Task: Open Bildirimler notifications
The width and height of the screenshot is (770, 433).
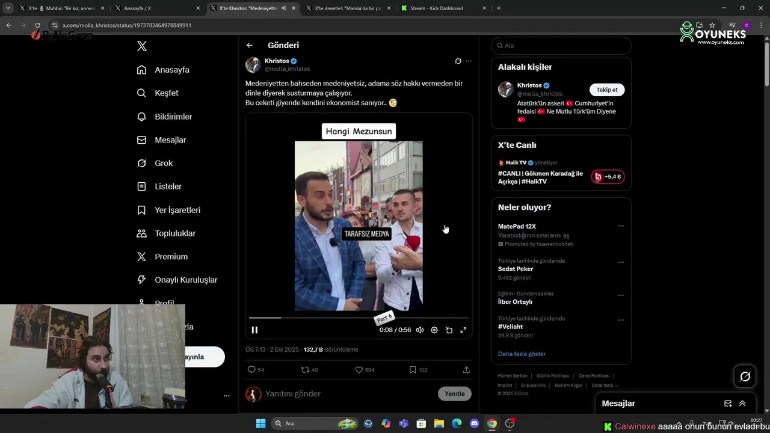Action: 164,117
